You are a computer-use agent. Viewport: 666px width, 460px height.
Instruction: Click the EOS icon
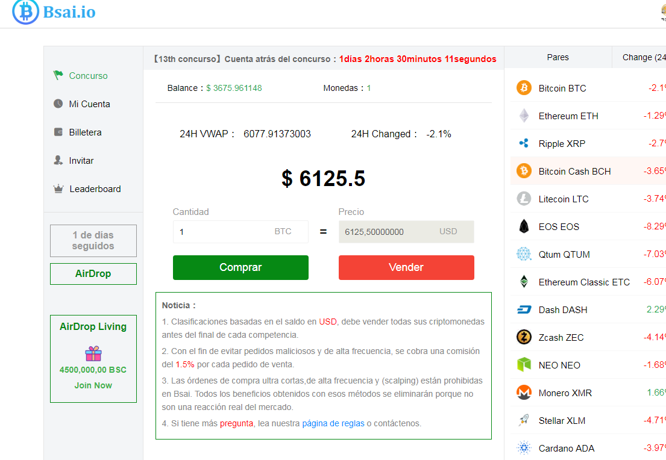pos(524,226)
